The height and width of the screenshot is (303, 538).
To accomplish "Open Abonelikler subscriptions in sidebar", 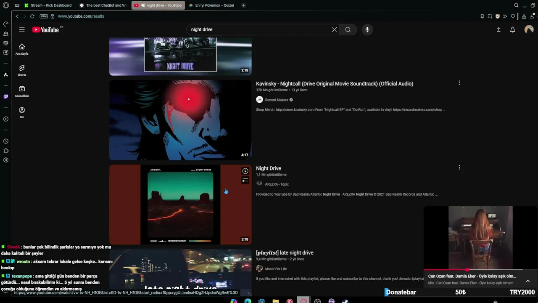I will pos(22,91).
